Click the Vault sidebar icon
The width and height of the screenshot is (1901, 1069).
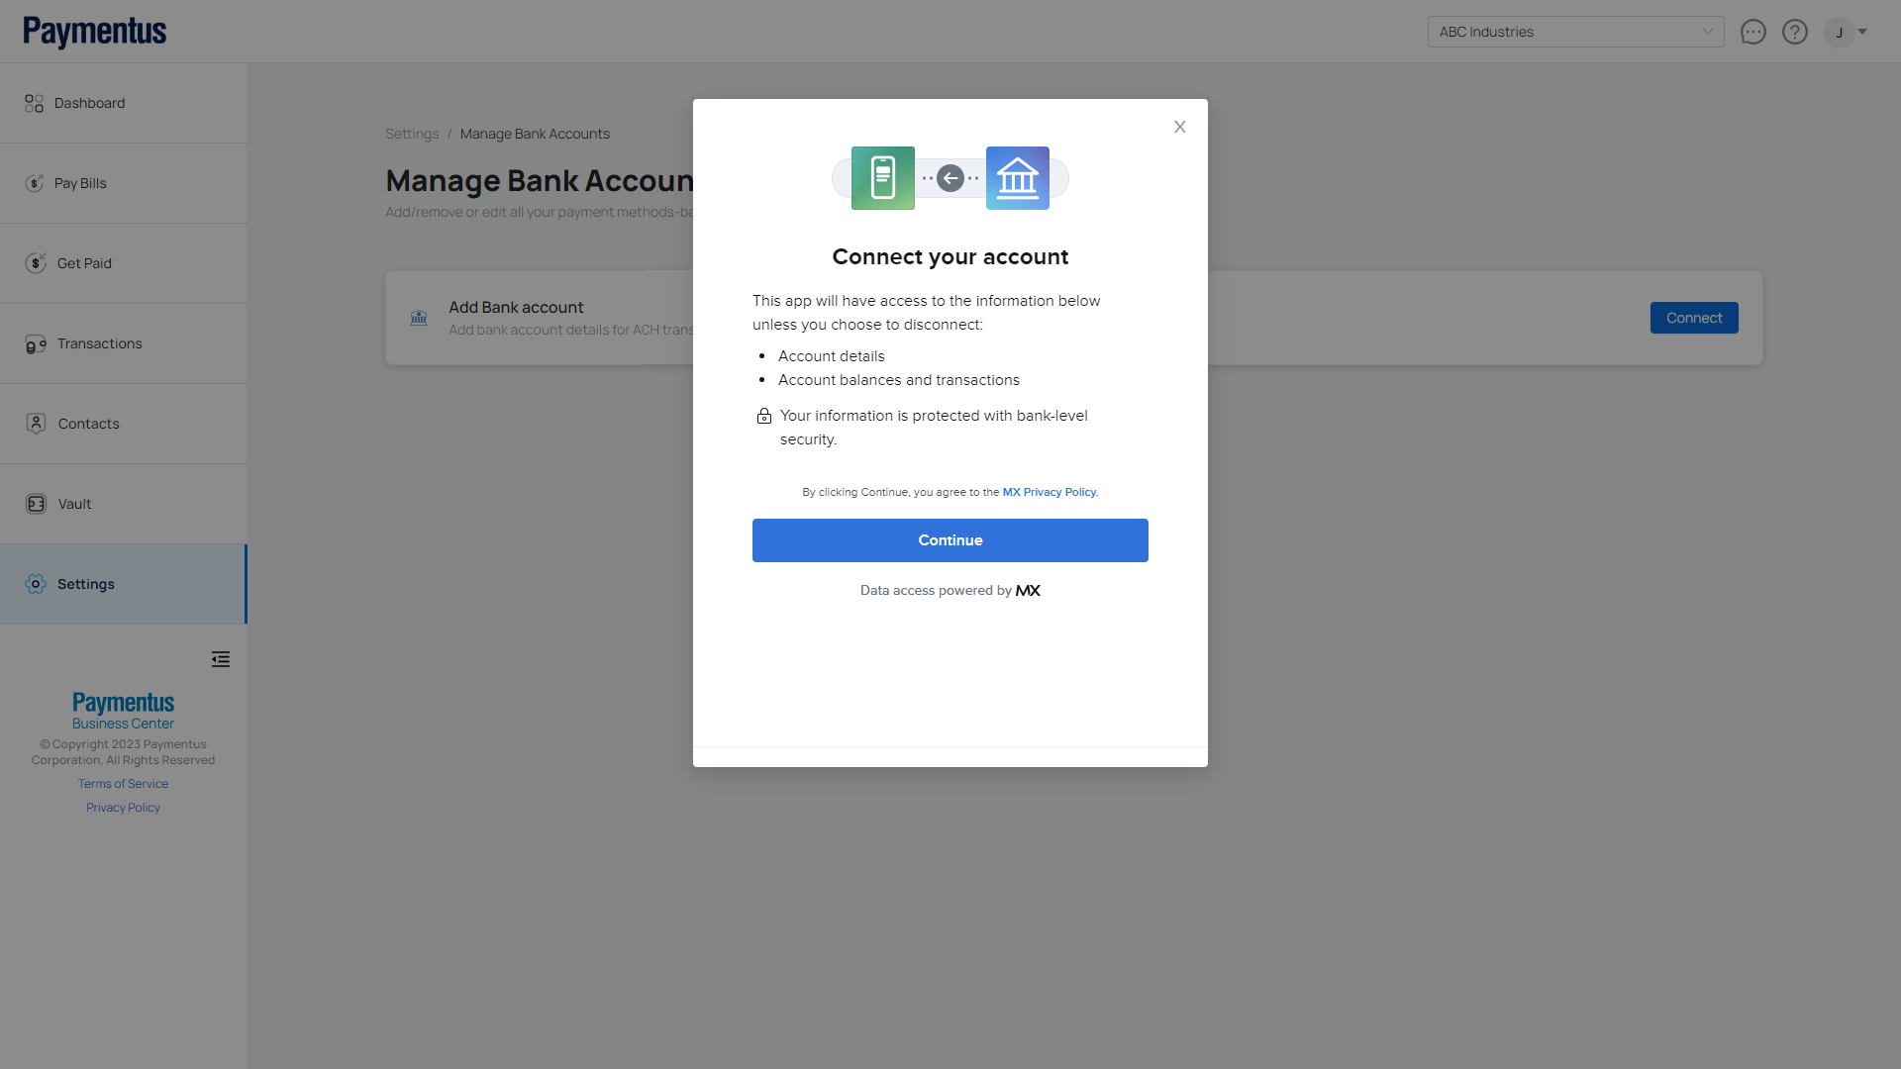click(x=36, y=504)
